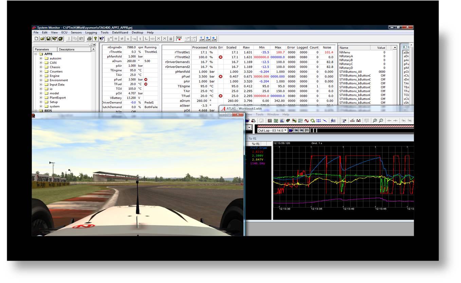The width and height of the screenshot is (461, 283).
Task: Open project file using folder toolbar icon
Action: 42,39
